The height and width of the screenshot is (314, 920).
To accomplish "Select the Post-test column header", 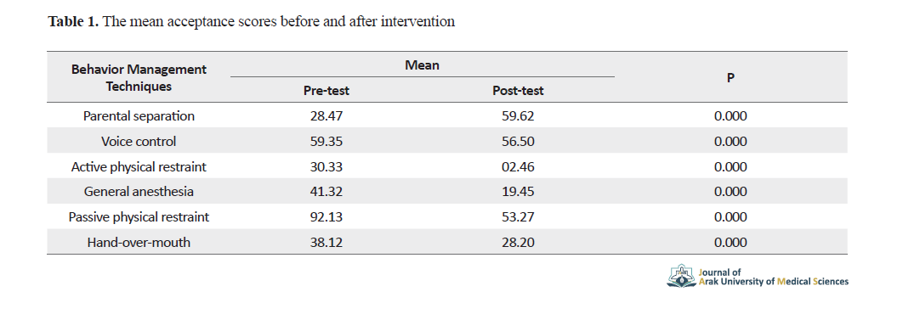I will 518,91.
